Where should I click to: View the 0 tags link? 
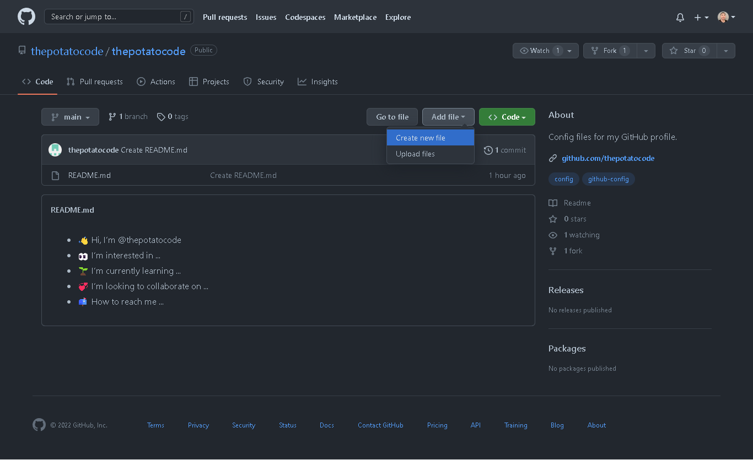point(173,117)
